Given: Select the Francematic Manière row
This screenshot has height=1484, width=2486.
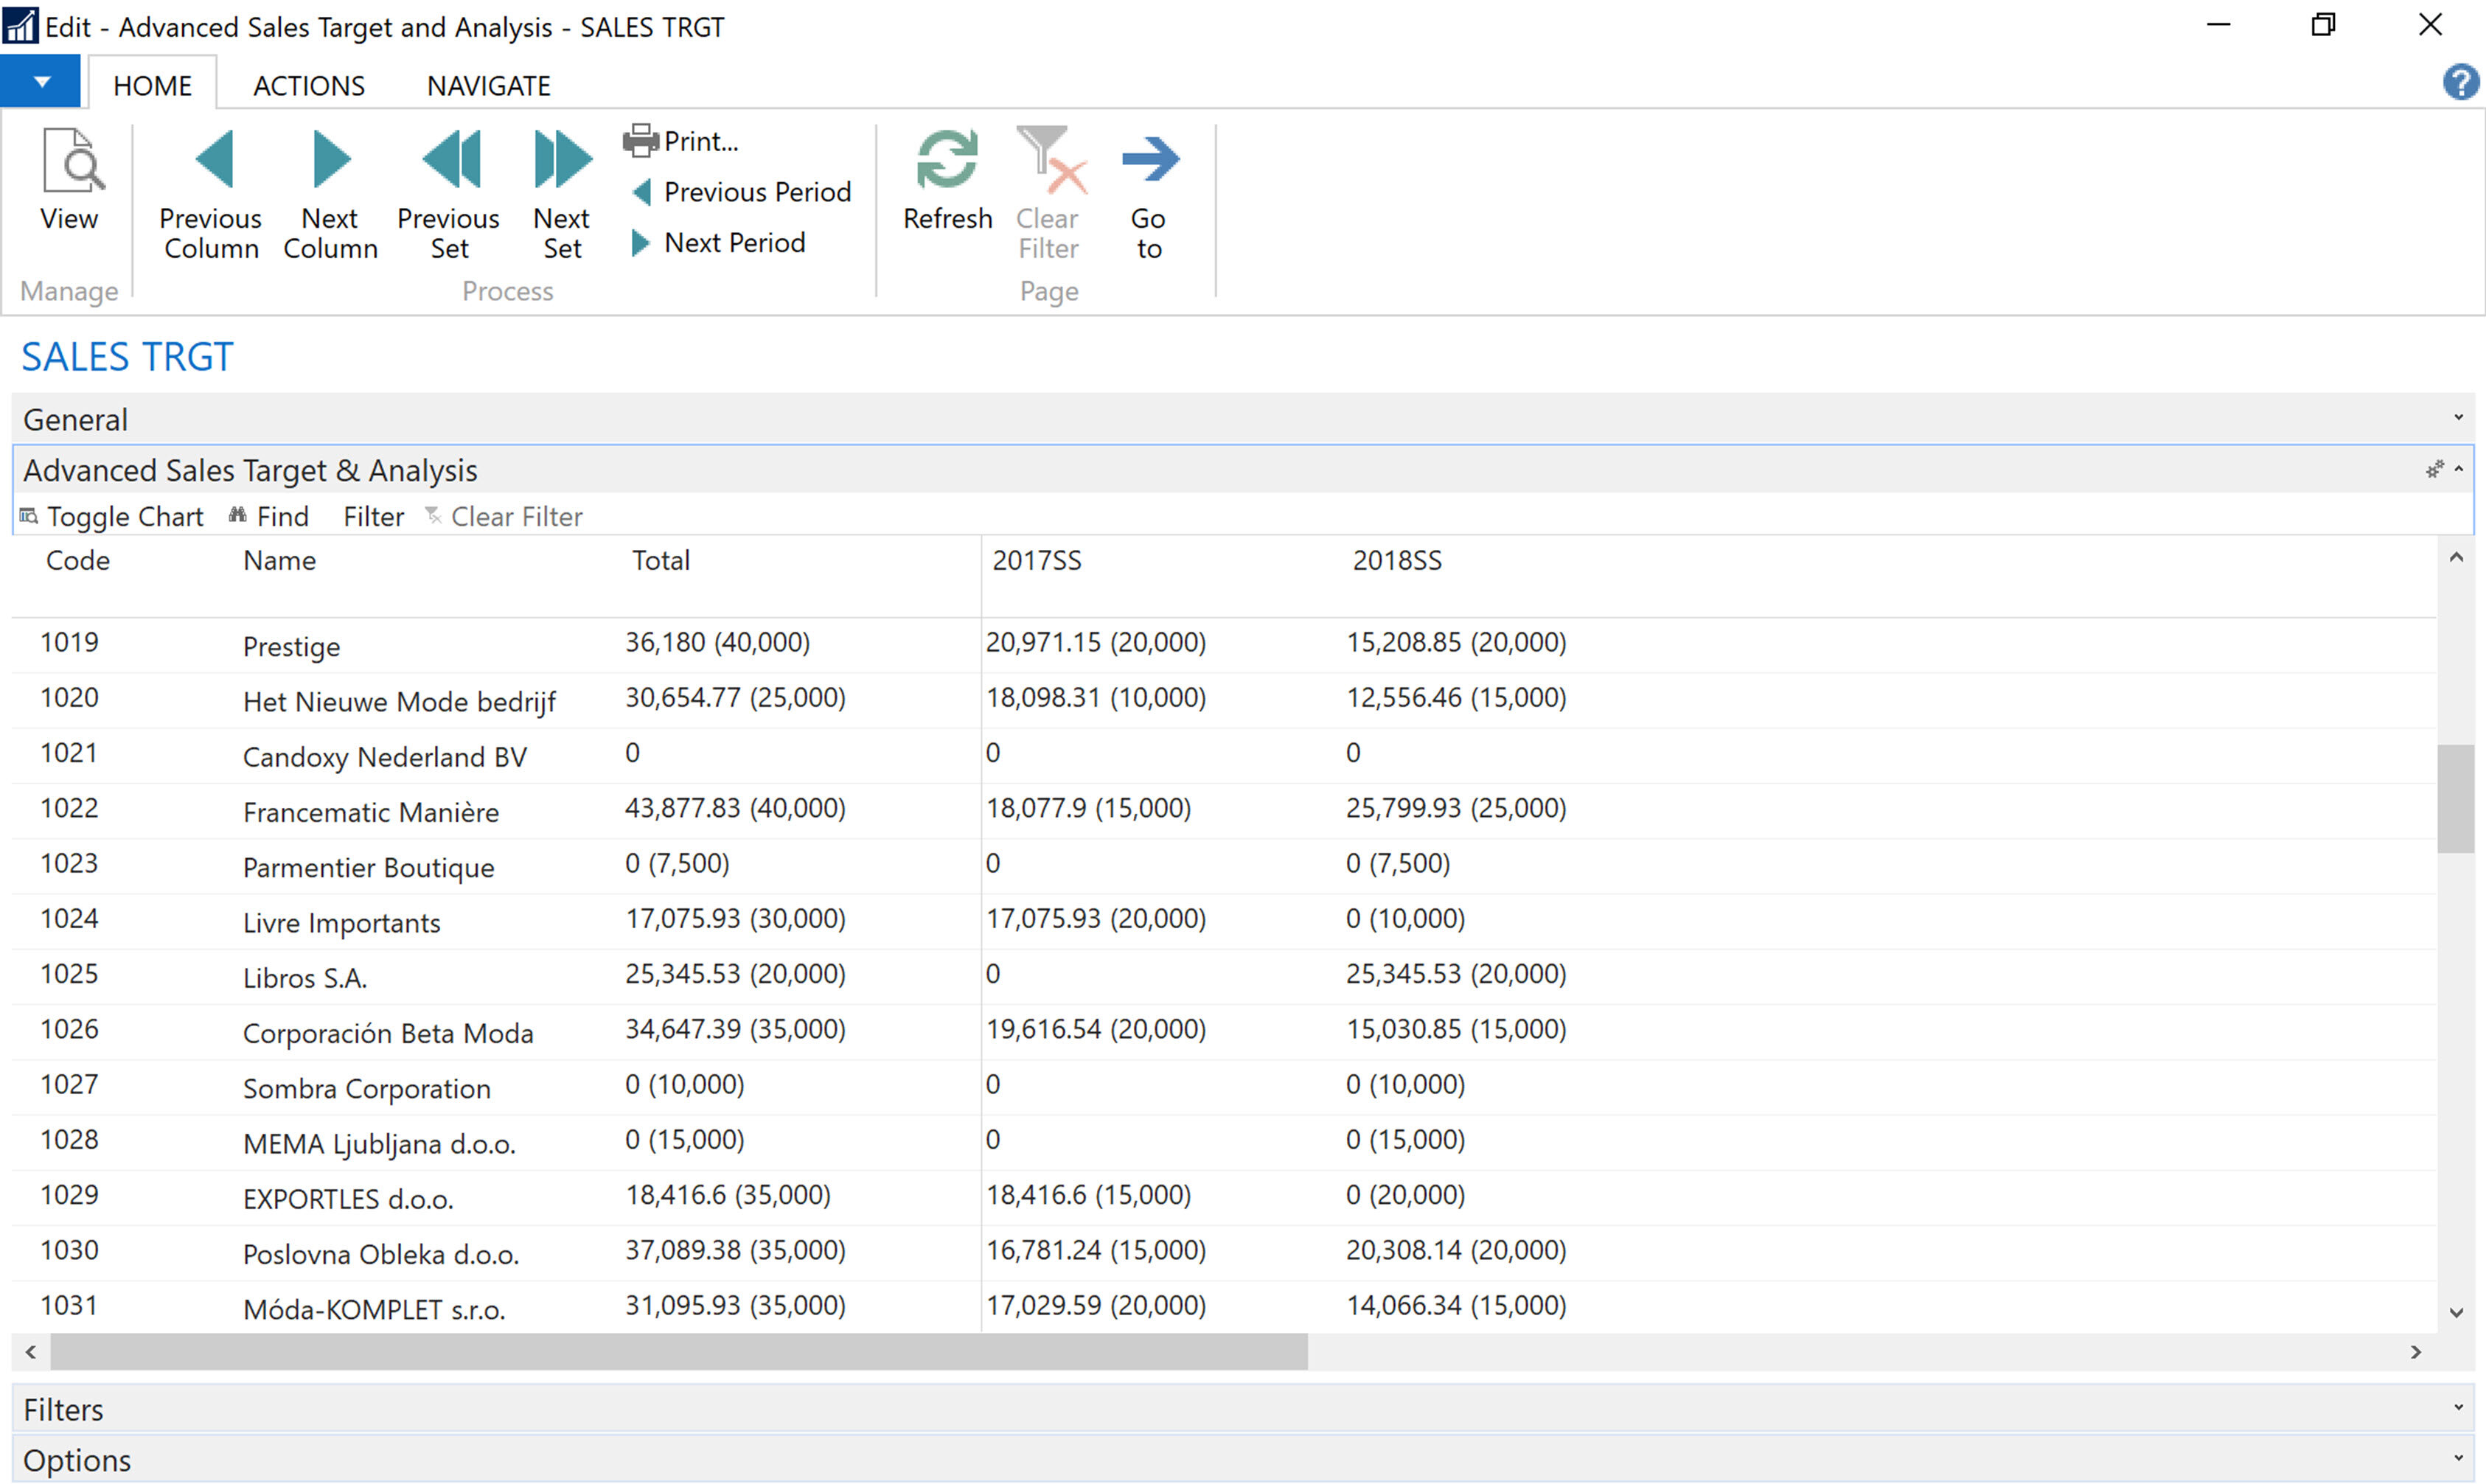Looking at the screenshot, I should pos(370,812).
